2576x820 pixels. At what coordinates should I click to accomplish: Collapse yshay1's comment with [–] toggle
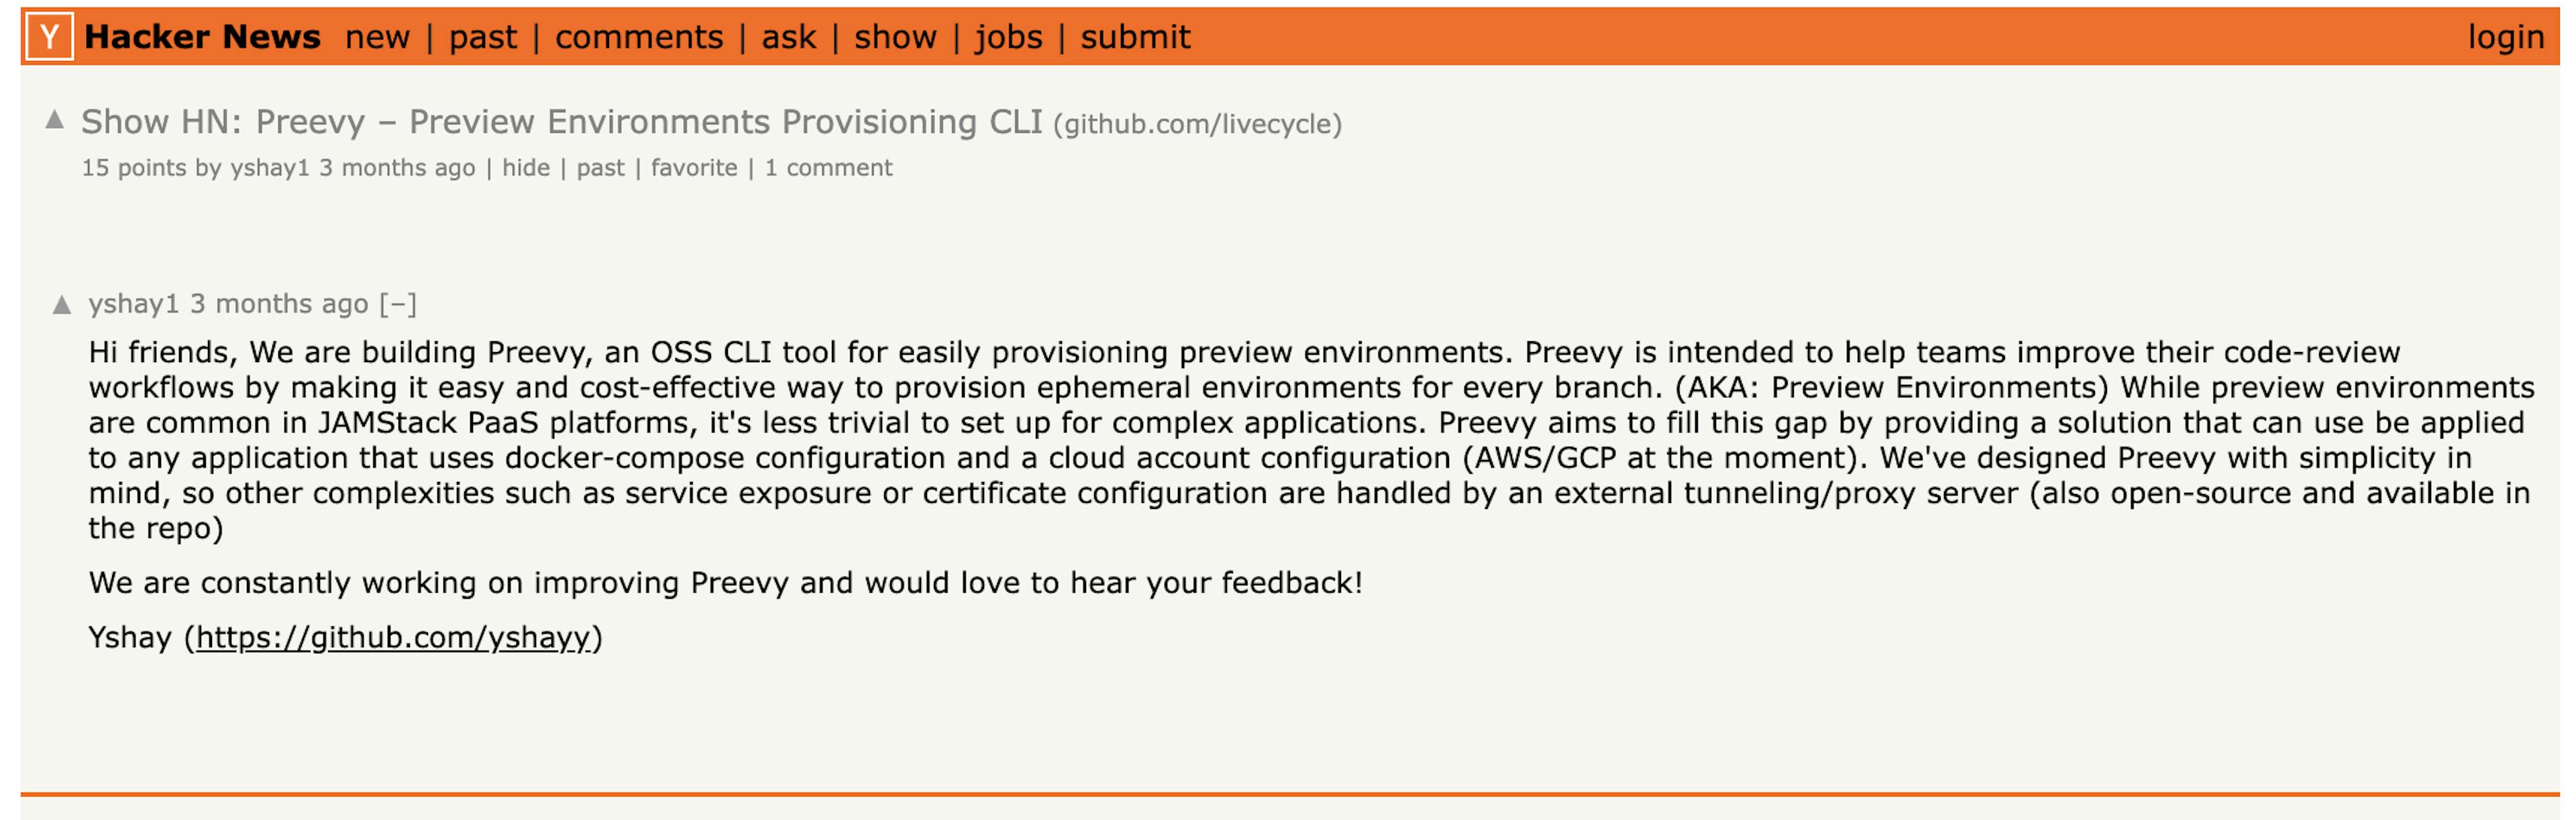398,304
